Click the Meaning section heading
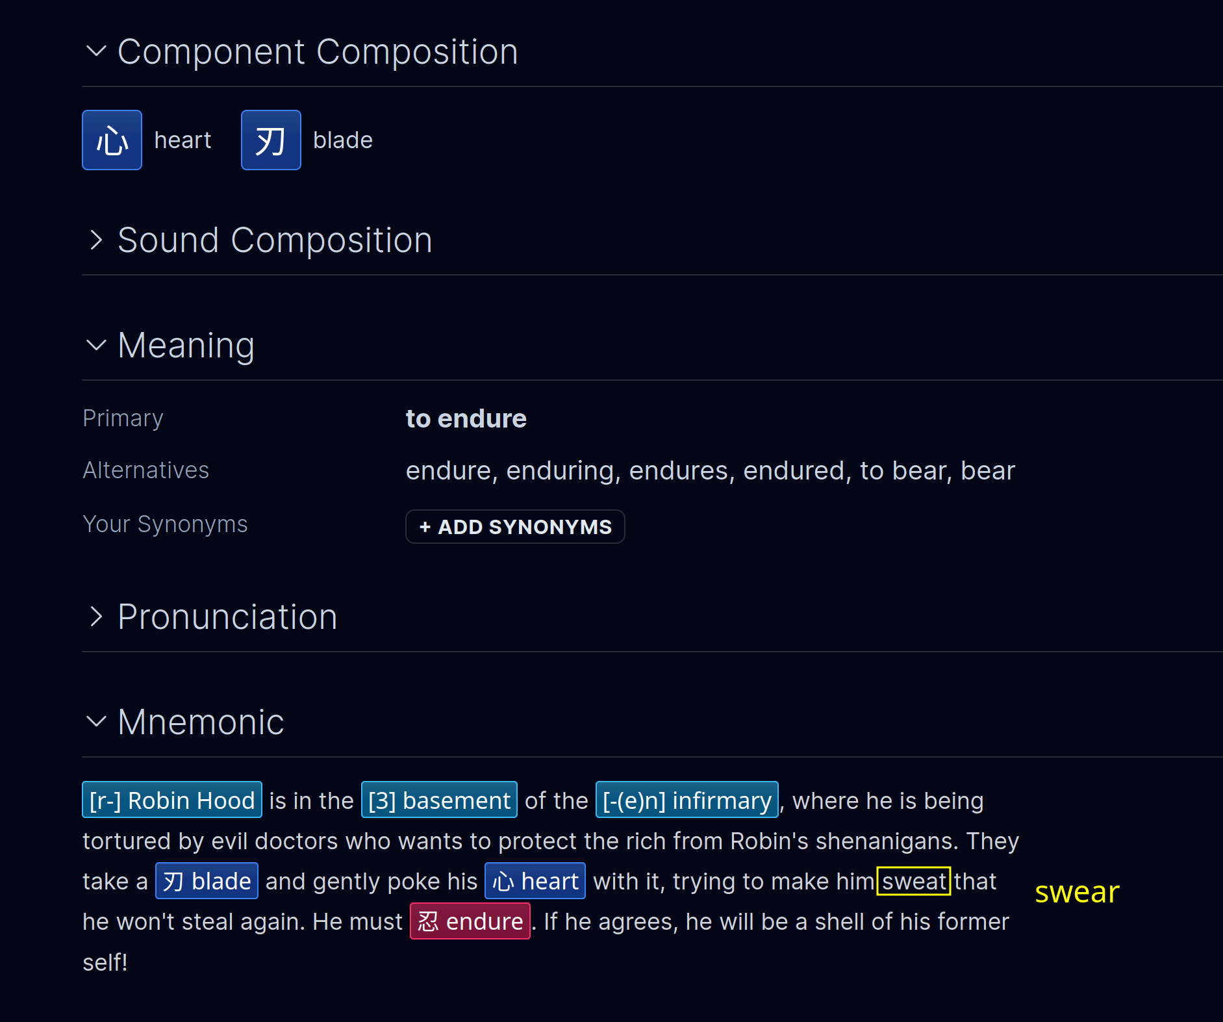1223x1022 pixels. coord(186,345)
